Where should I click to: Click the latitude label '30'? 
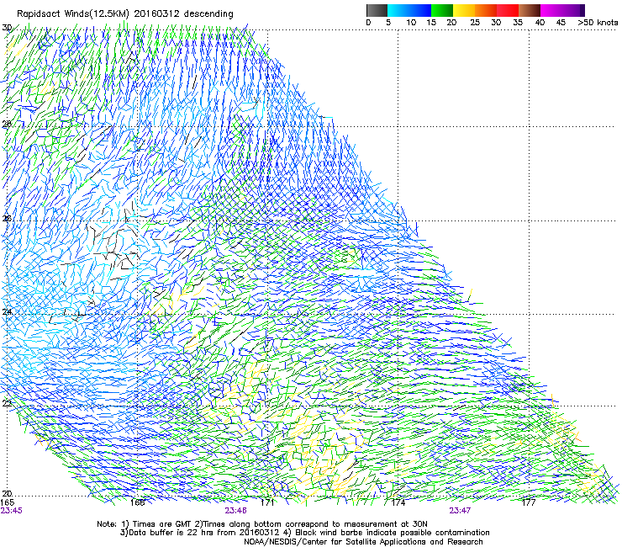[x=7, y=28]
